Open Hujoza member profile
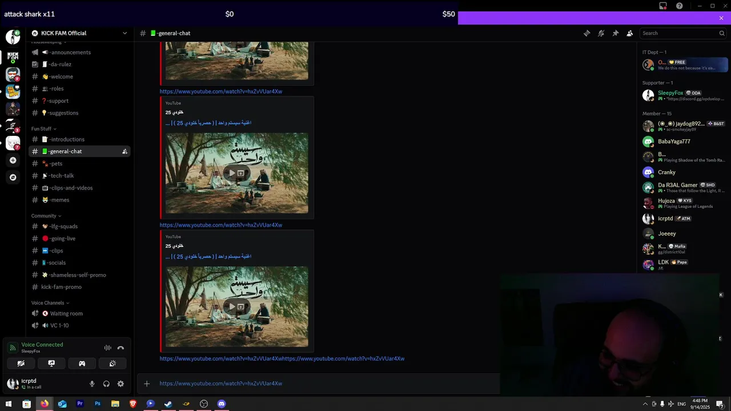This screenshot has height=411, width=731. (683, 203)
